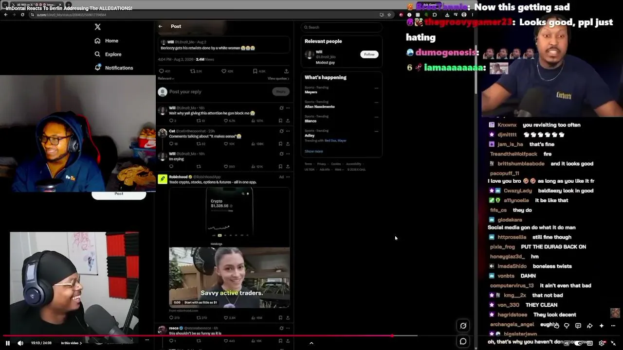Open more options for Allan Nascimento trend
Viewport: 623px width, 350px height.
tap(376, 103)
